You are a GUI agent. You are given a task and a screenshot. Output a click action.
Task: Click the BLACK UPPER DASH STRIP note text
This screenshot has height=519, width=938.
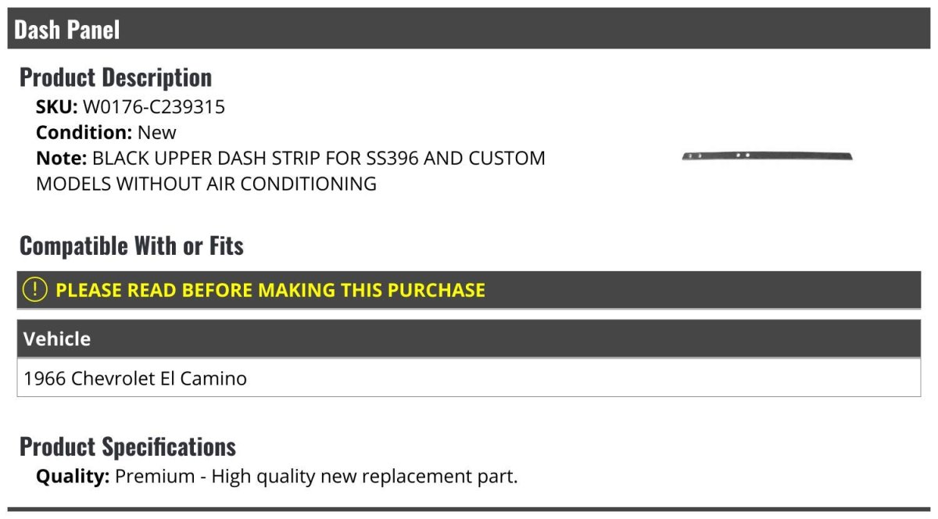tap(227, 159)
